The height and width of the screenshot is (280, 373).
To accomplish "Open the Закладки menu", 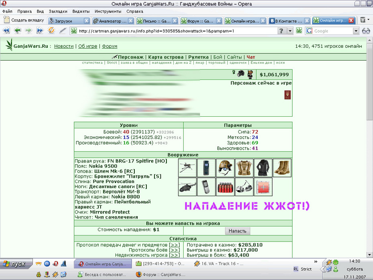I will 58,11.
